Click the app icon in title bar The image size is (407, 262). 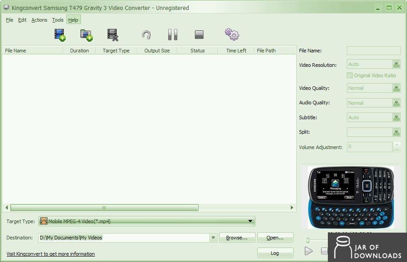[6, 7]
